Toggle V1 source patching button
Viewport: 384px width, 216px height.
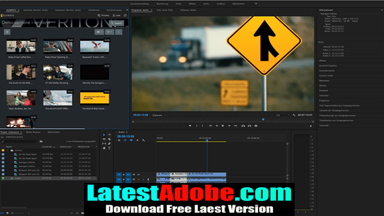pyautogui.click(x=119, y=175)
